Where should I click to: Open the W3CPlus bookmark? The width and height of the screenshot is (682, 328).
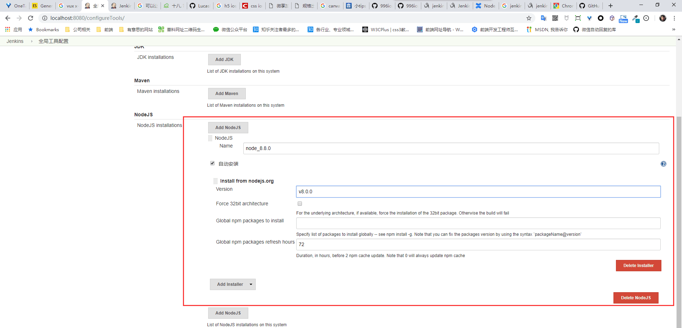click(x=386, y=29)
